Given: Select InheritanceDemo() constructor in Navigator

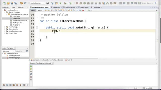Looking at the screenshot, I should coord(15,55).
